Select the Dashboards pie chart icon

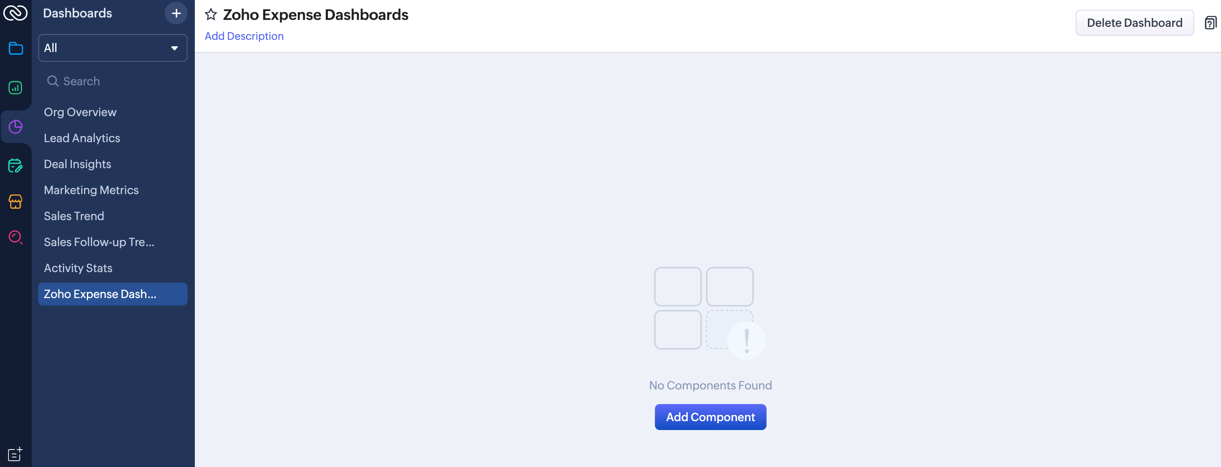click(x=16, y=127)
